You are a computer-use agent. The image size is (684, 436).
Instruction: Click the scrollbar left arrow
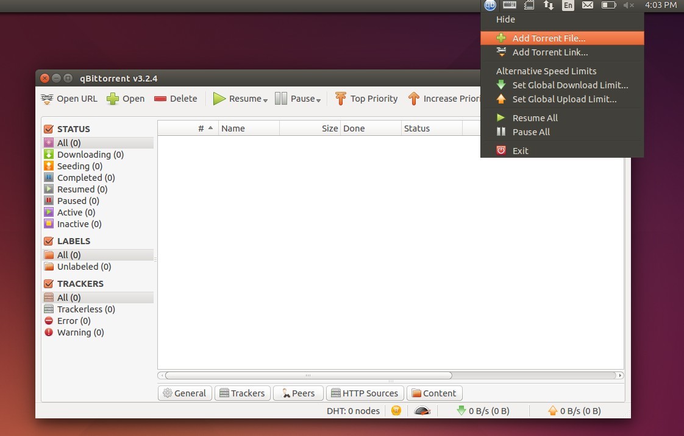pyautogui.click(x=162, y=376)
